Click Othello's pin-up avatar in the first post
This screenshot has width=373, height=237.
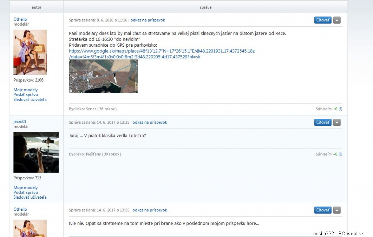30,53
